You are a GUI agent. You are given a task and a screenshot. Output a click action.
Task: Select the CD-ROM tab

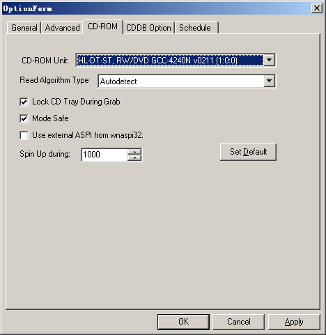coord(103,26)
